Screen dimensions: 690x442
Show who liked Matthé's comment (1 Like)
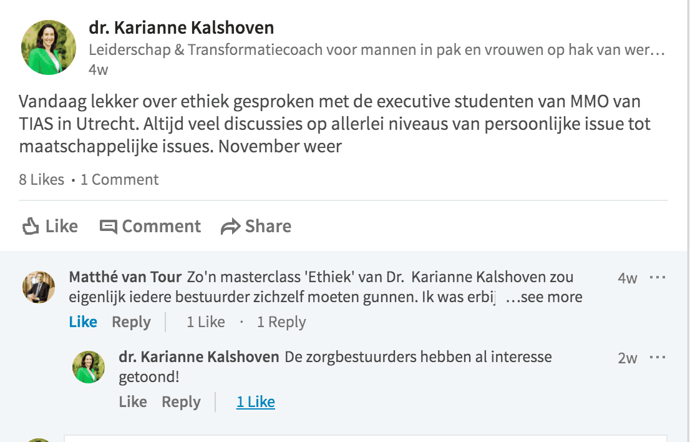[x=205, y=322]
